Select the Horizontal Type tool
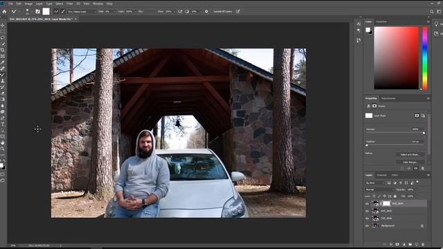This screenshot has height=249, width=443. click(3, 124)
